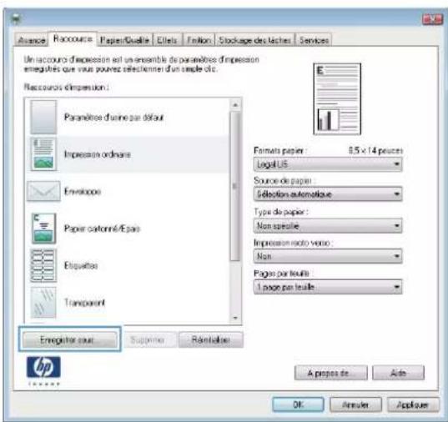Click the document page preview thumbnail
Viewport: 448px width, 422px height.
tap(337, 99)
